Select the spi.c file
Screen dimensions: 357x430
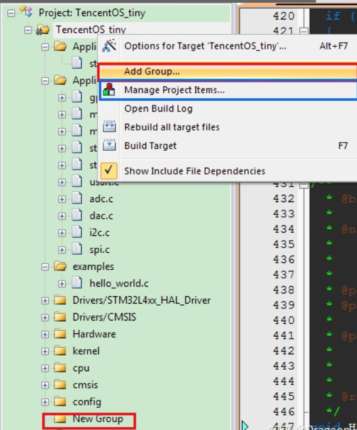coord(99,249)
